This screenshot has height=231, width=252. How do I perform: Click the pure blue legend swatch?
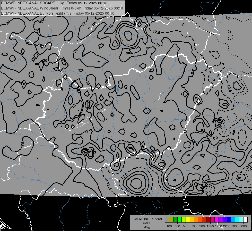(229, 219)
